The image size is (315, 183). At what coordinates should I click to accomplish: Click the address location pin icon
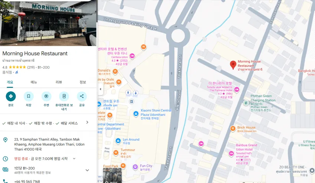(x=6, y=140)
